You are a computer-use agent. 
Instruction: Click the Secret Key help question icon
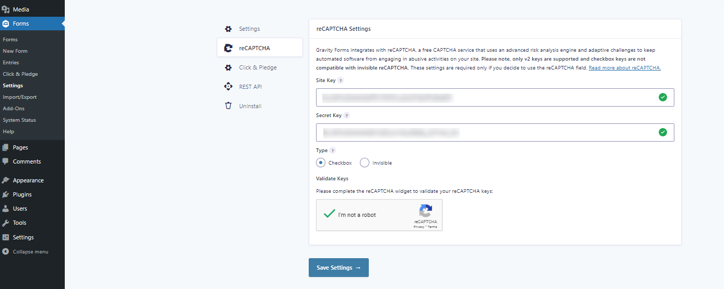pos(347,115)
